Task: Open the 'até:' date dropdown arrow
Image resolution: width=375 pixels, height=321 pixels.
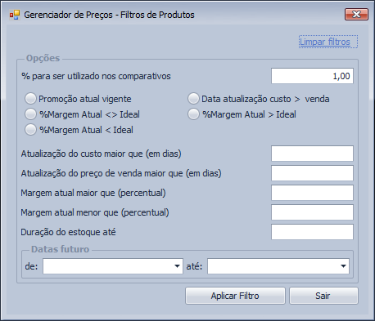Action: pyautogui.click(x=344, y=266)
